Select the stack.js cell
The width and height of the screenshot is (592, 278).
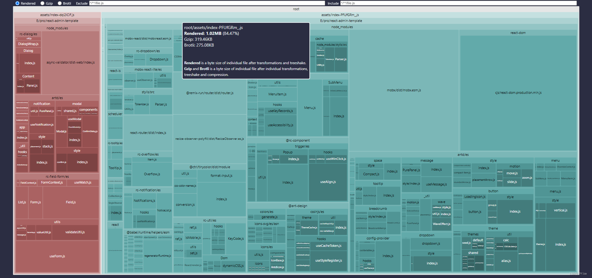[48, 146]
